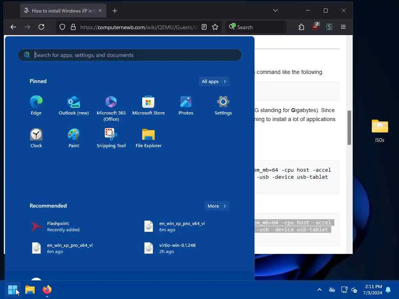Show hidden system tray icons chevron
The image size is (399, 299).
coord(320,290)
